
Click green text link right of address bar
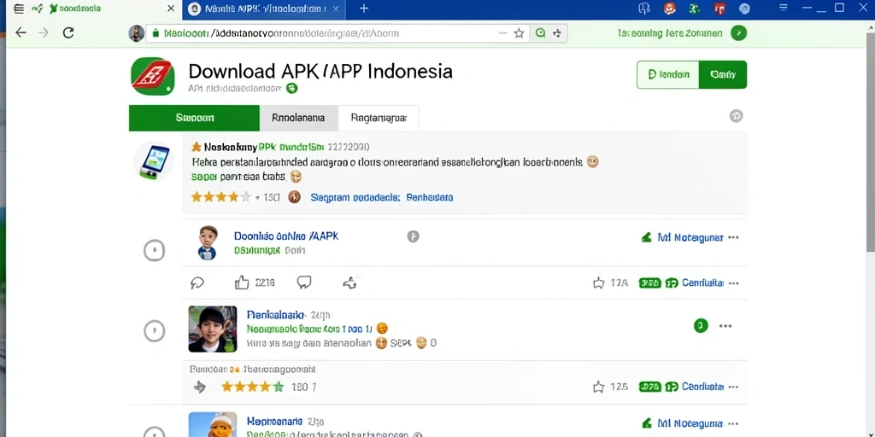[670, 33]
